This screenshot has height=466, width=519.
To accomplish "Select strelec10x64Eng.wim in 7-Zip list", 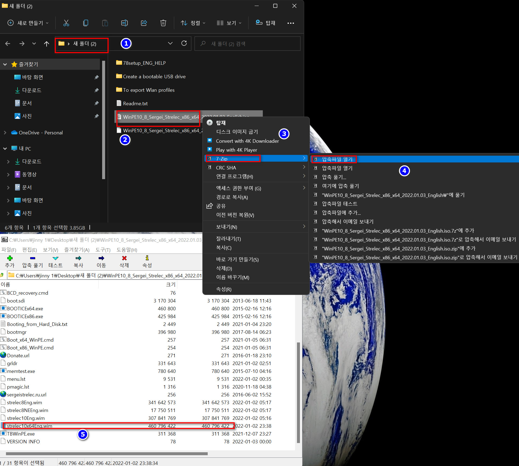I will point(30,426).
